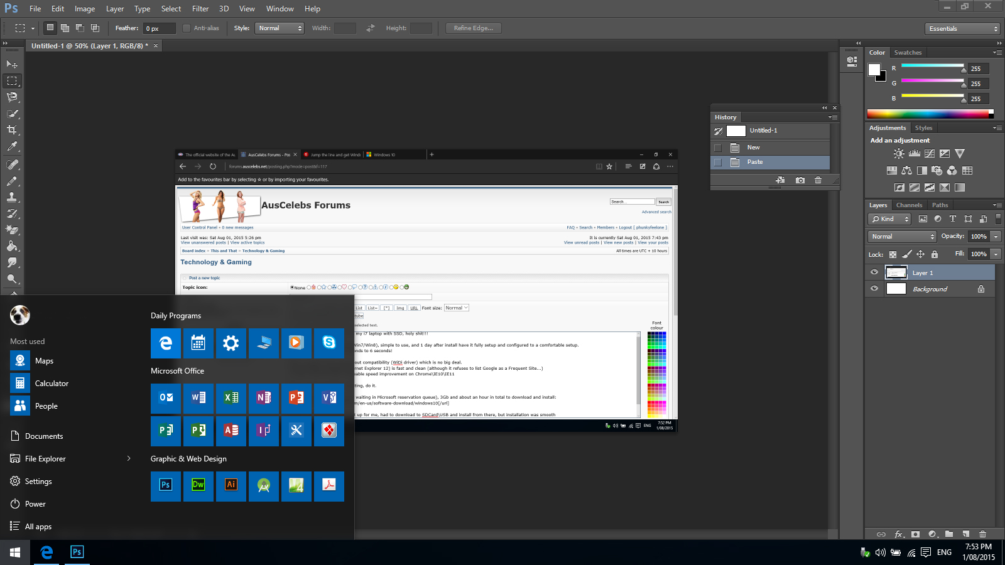The image size is (1005, 565).
Task: Toggle lock all padlock icon
Action: point(935,254)
